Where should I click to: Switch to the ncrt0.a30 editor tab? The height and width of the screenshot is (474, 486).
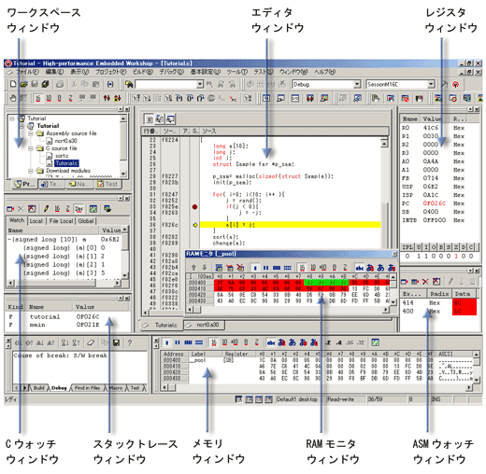205,325
